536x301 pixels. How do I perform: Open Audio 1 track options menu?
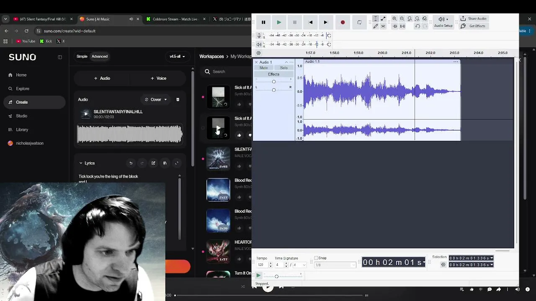(x=291, y=62)
